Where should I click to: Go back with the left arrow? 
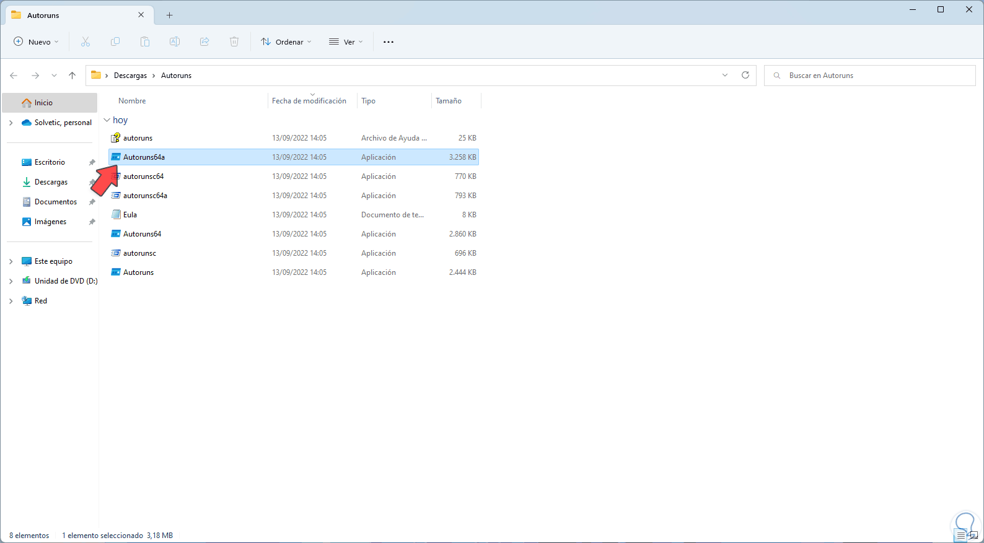[x=14, y=76]
